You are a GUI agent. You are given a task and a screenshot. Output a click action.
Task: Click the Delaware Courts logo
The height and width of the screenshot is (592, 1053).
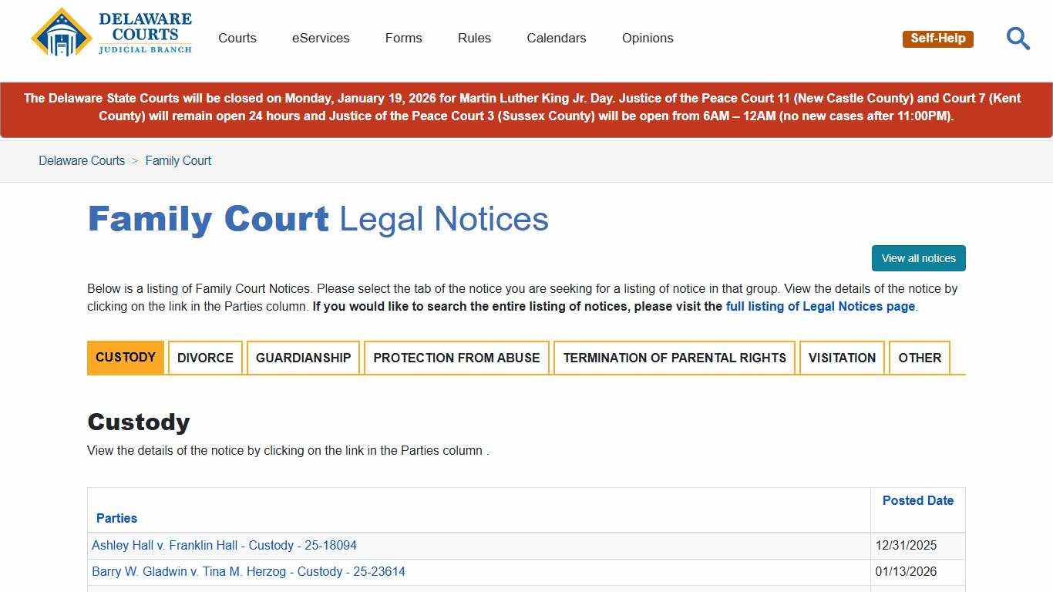point(110,32)
